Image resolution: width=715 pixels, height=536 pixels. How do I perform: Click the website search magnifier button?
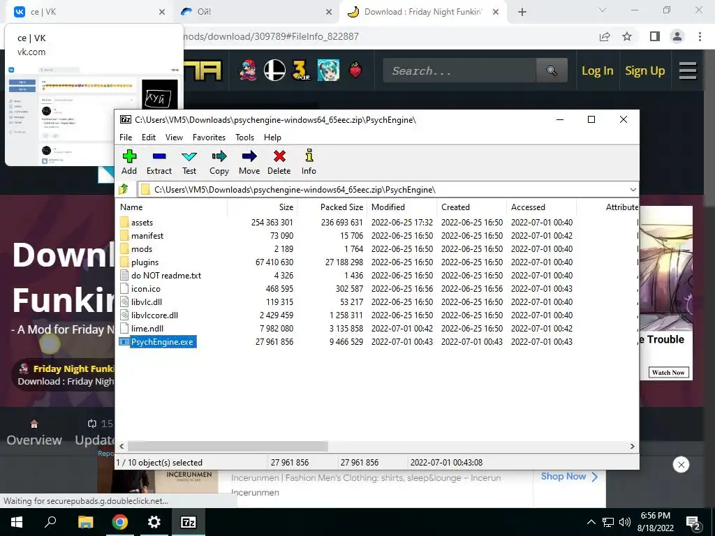click(552, 70)
